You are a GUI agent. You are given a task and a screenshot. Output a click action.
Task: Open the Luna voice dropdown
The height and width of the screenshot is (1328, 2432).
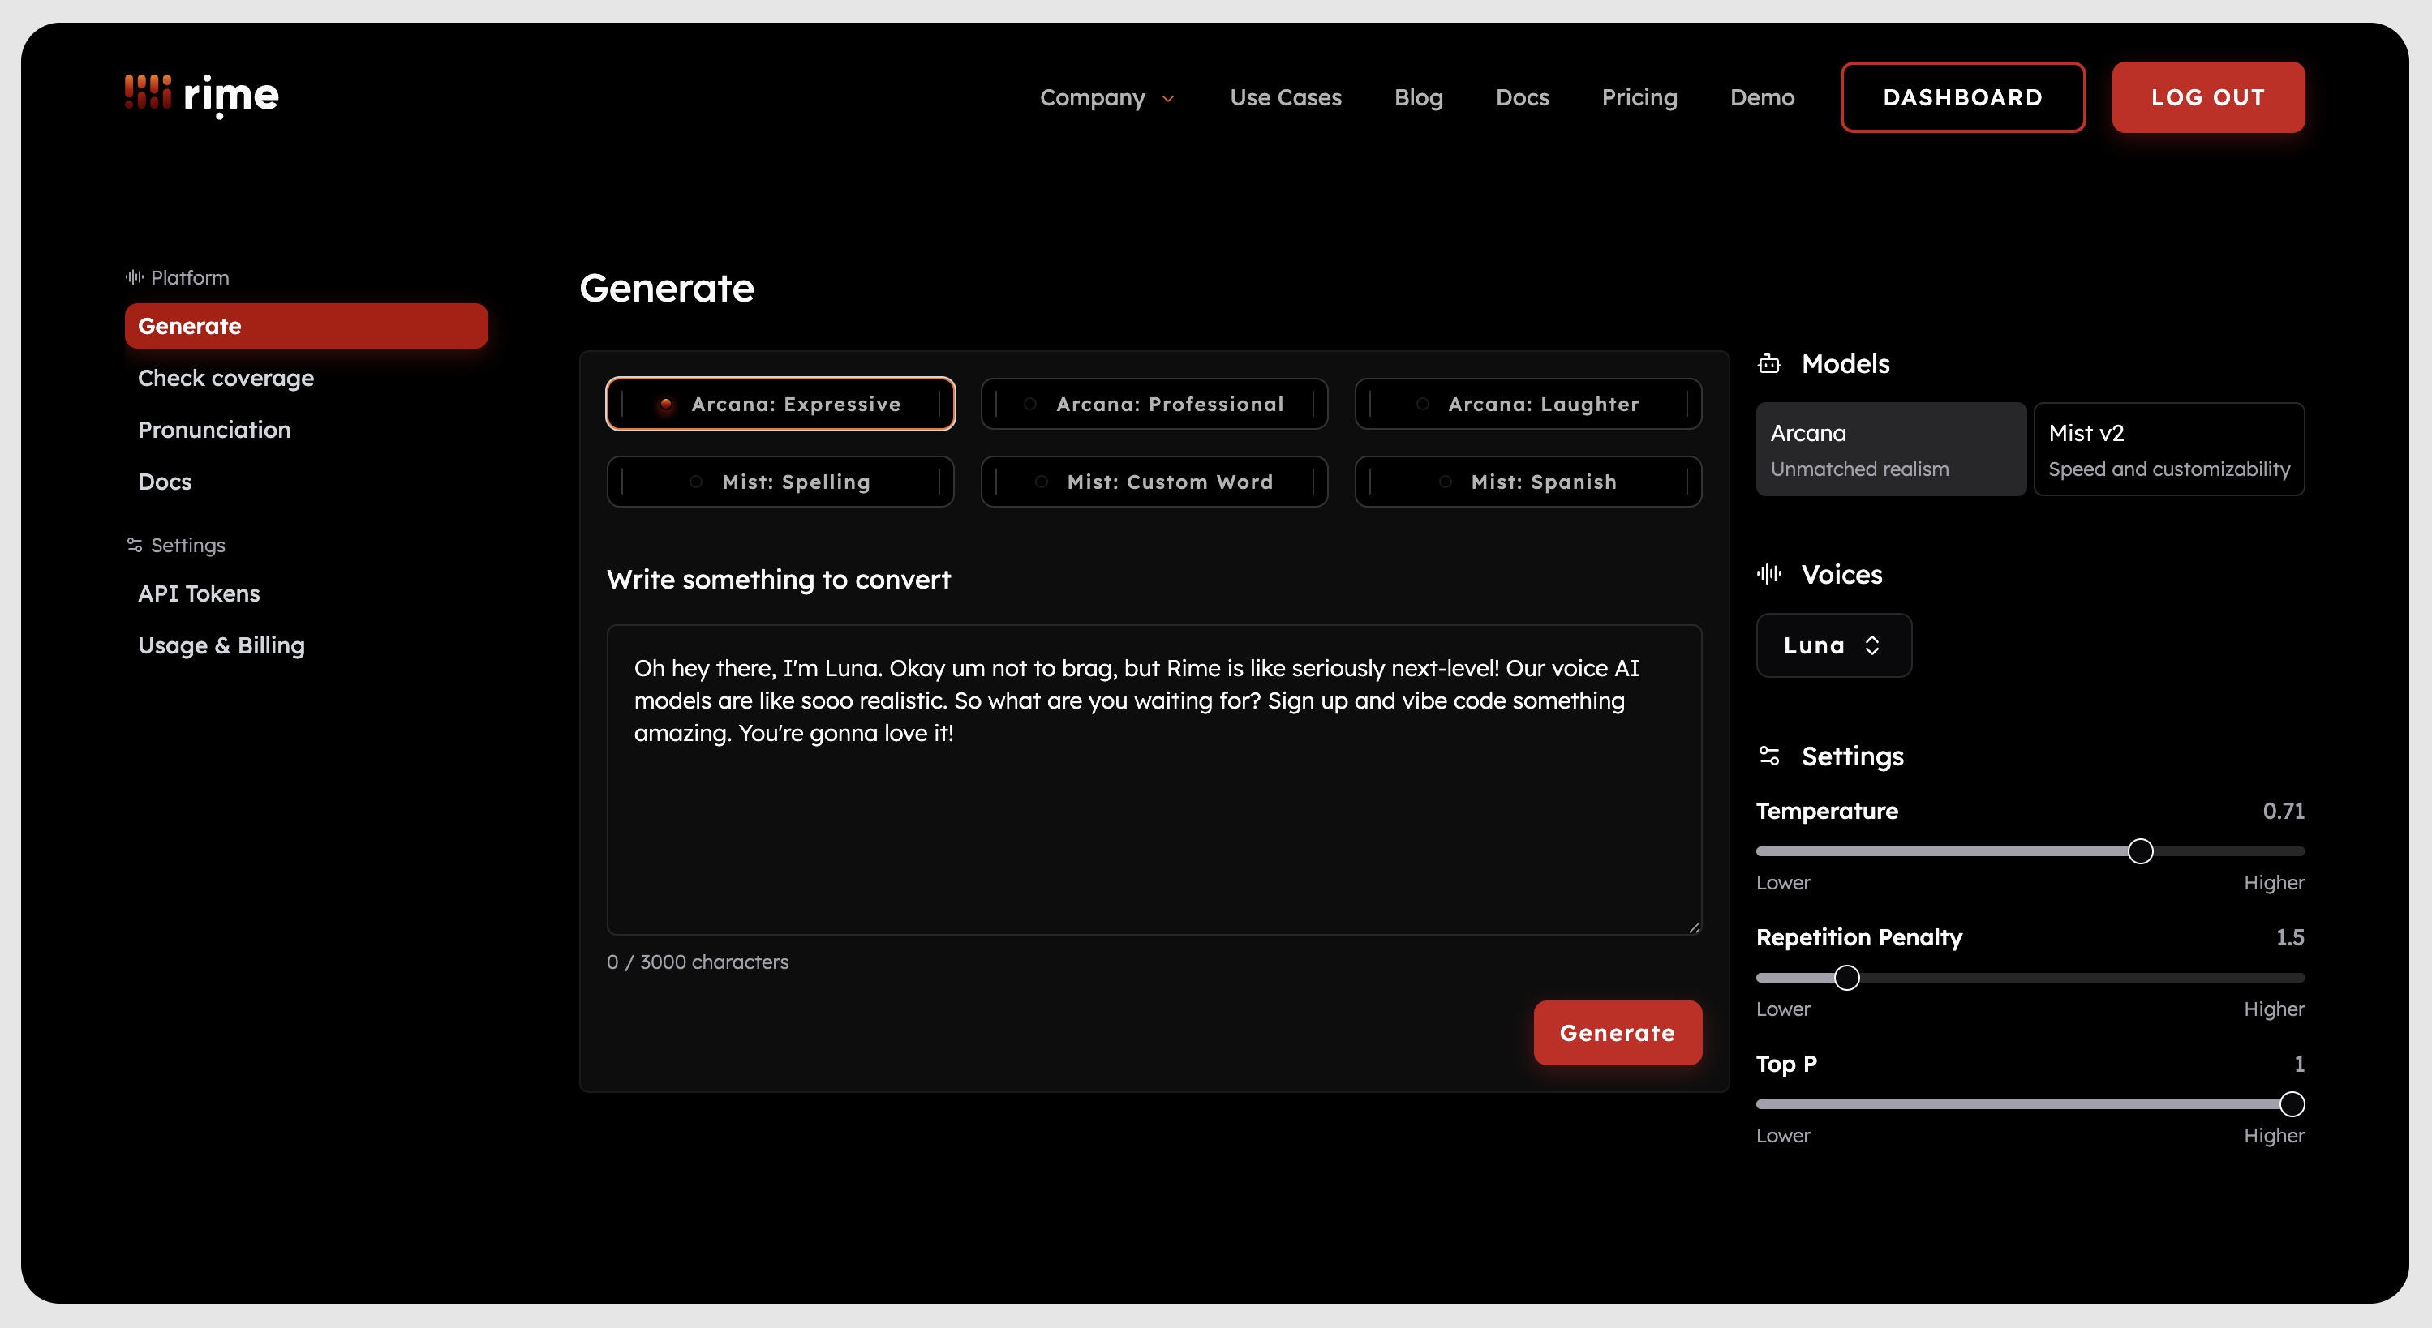coord(1833,645)
